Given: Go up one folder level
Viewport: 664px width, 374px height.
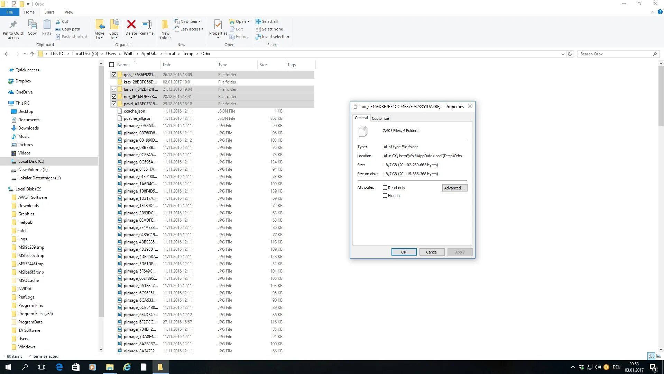Looking at the screenshot, I should point(32,54).
